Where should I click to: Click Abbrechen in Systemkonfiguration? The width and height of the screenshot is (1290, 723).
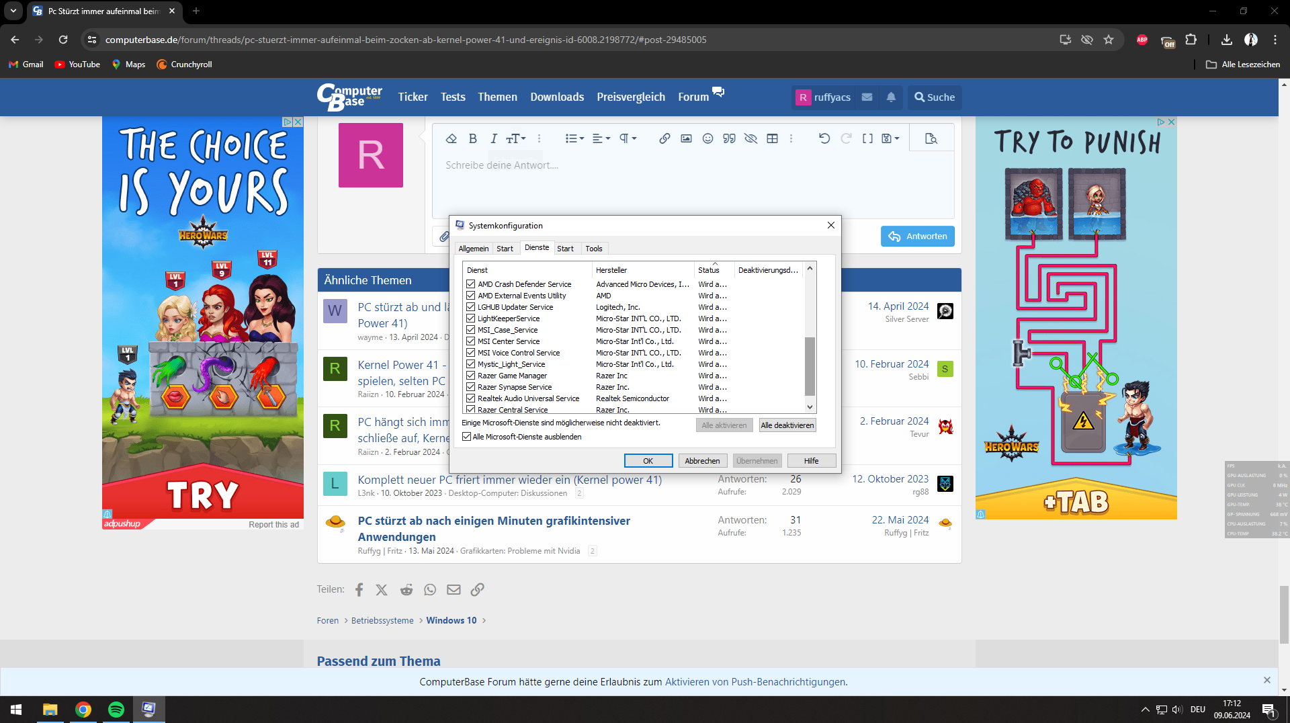(702, 461)
